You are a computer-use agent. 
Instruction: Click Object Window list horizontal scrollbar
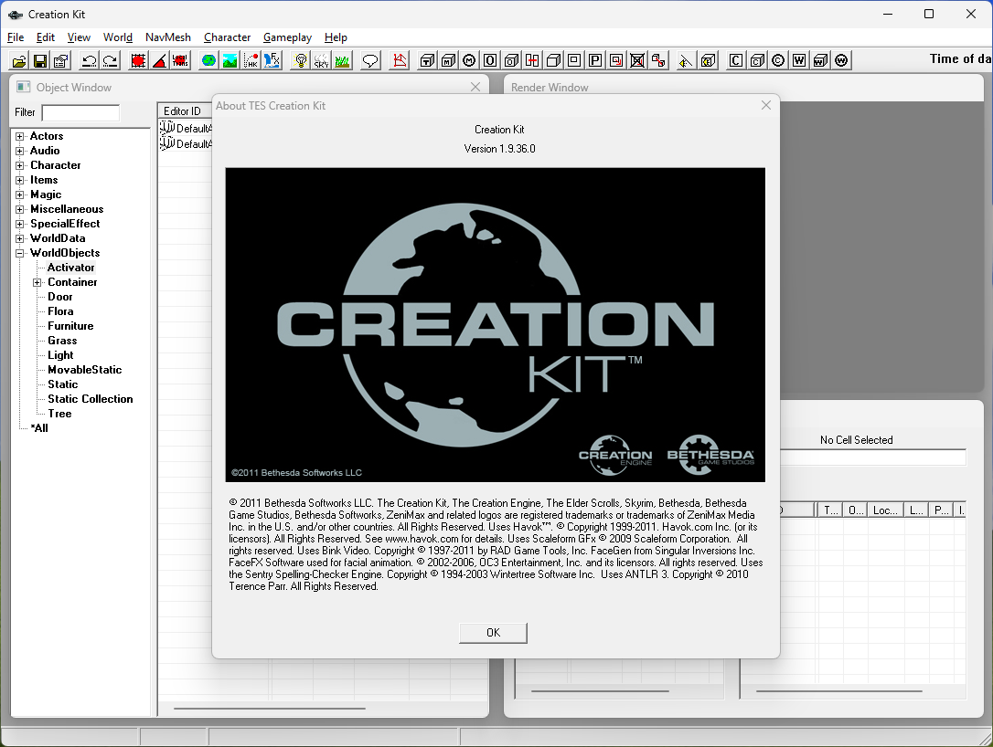(270, 709)
